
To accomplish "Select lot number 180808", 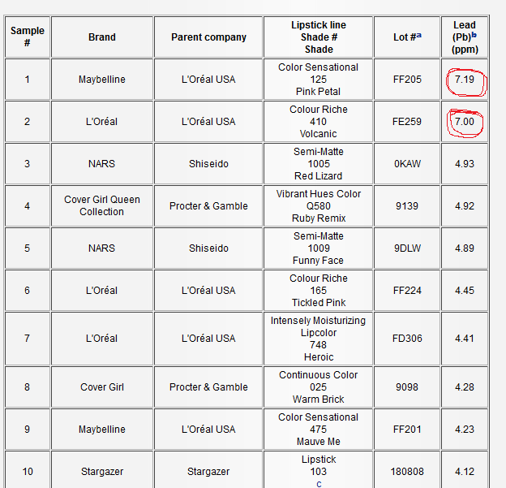I will tap(407, 472).
